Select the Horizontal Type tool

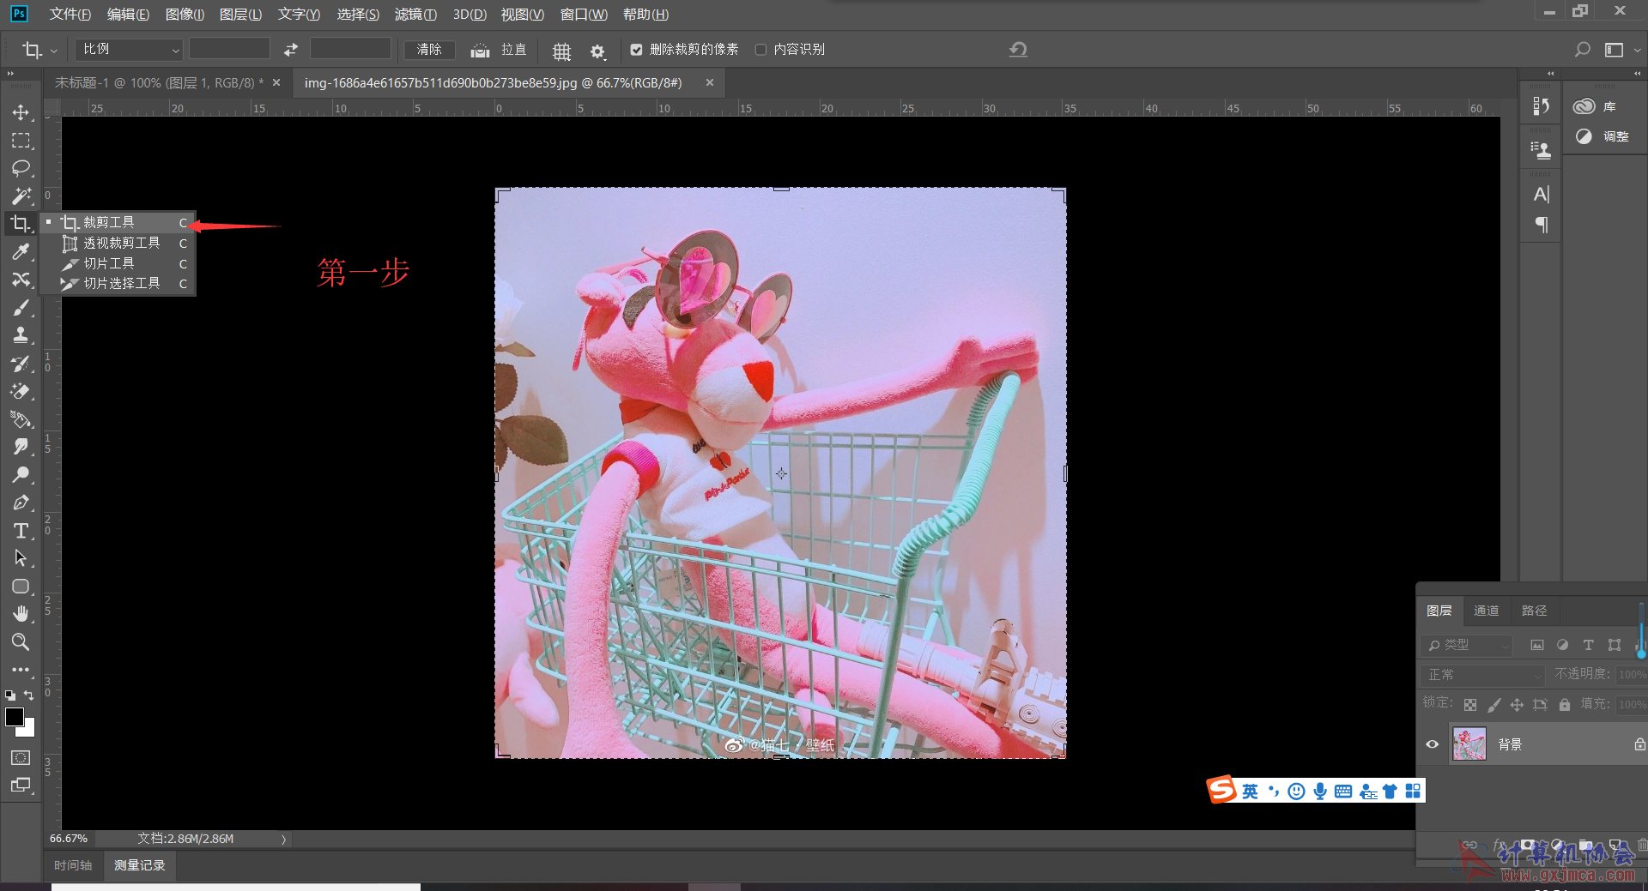[21, 531]
